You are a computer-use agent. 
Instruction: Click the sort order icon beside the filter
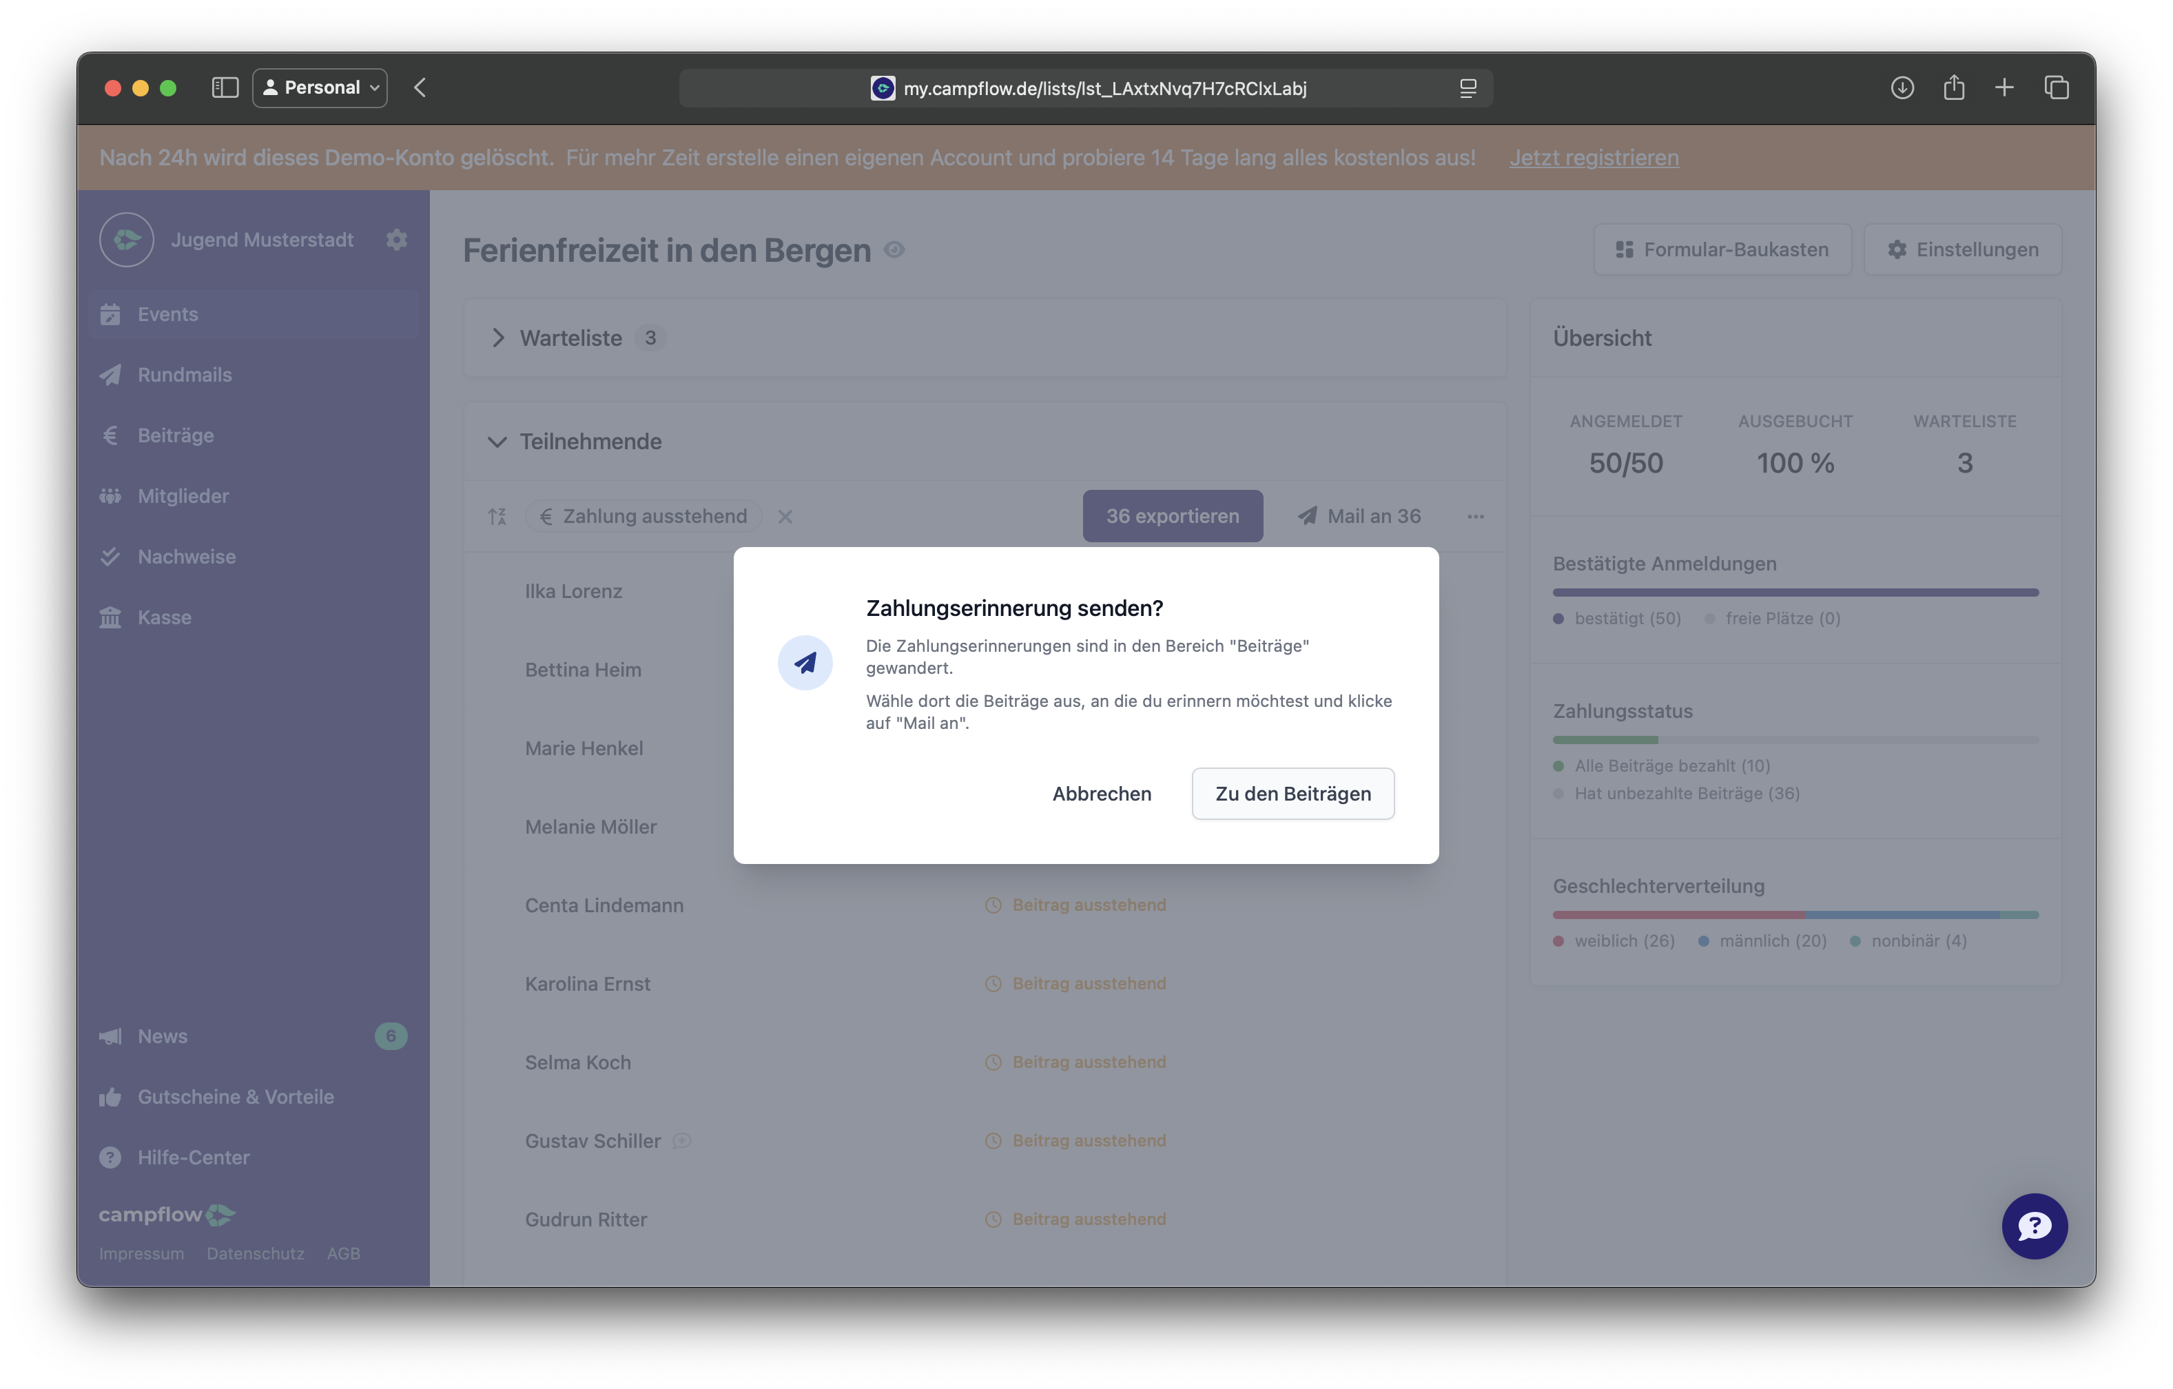click(497, 516)
